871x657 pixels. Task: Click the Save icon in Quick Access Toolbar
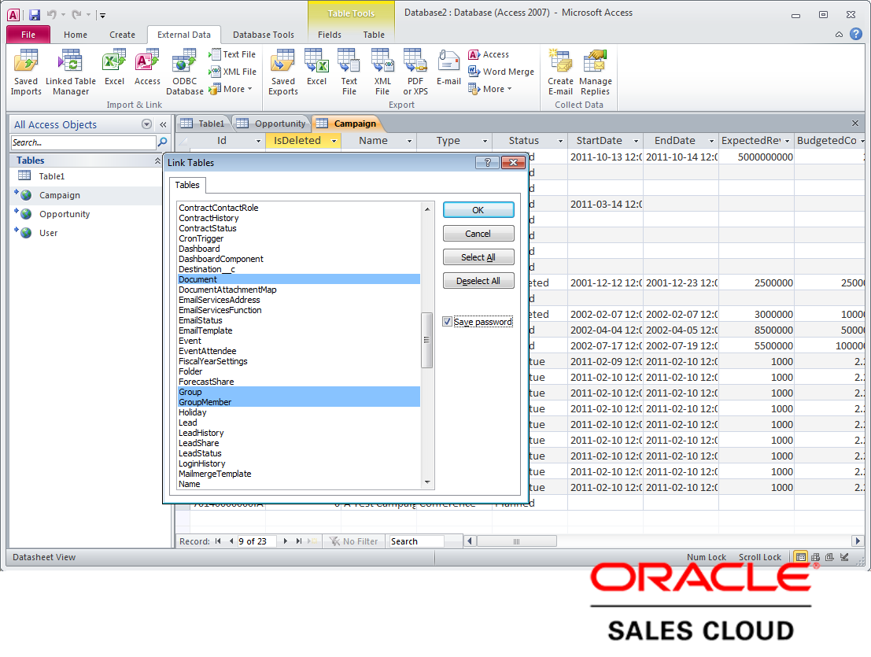(x=35, y=15)
